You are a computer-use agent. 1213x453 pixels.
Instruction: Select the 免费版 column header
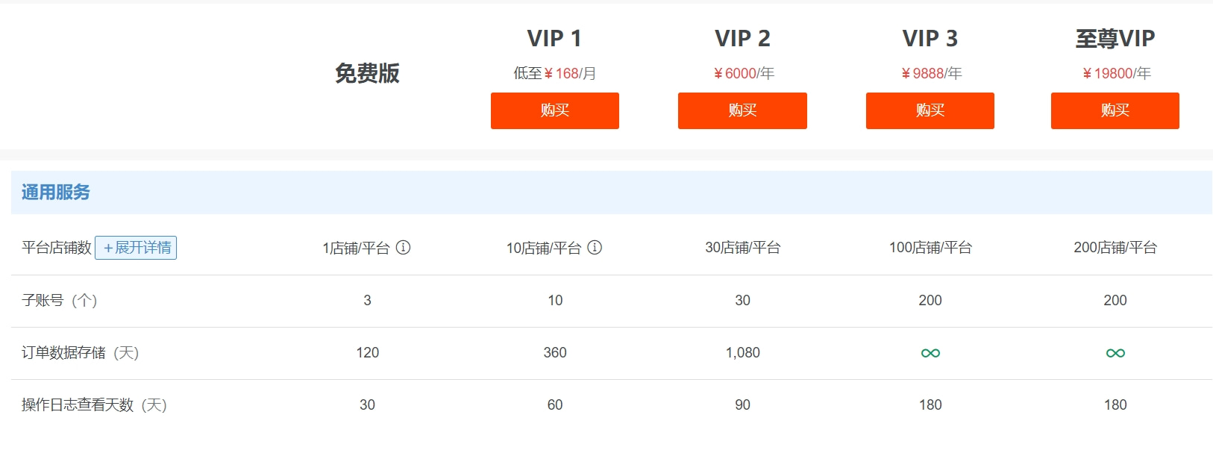(x=367, y=74)
